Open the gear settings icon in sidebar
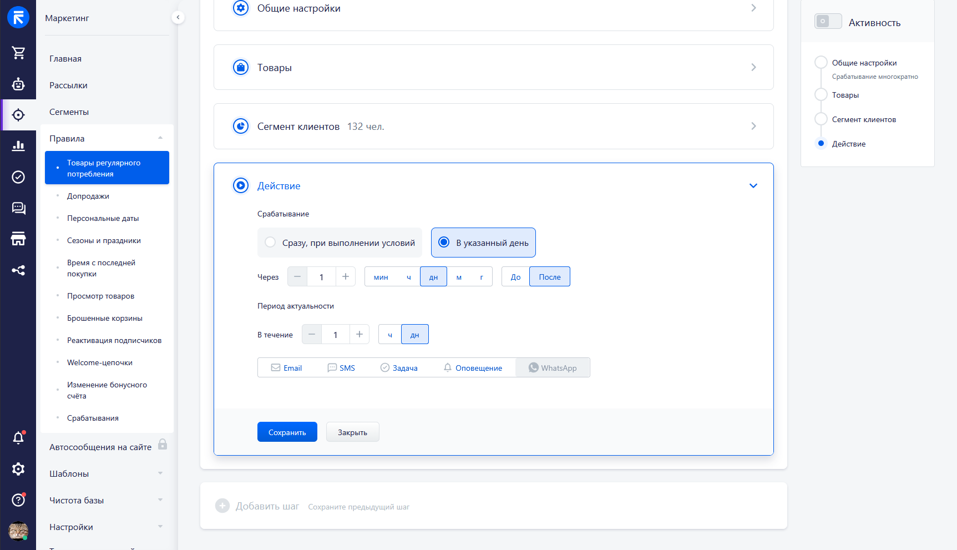 (18, 469)
